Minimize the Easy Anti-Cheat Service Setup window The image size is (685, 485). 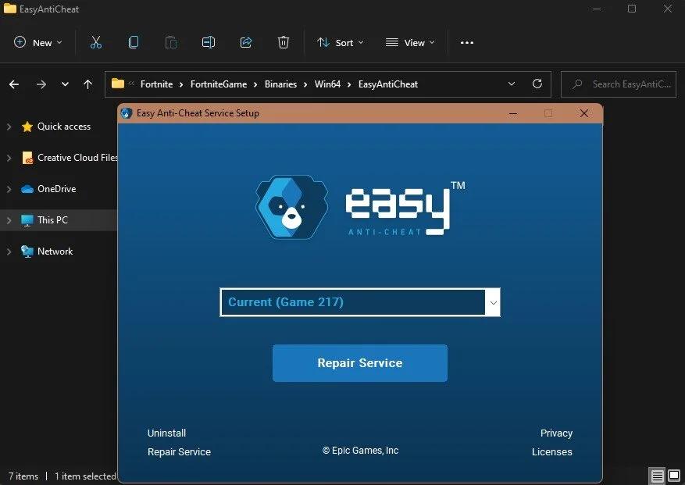pos(513,113)
